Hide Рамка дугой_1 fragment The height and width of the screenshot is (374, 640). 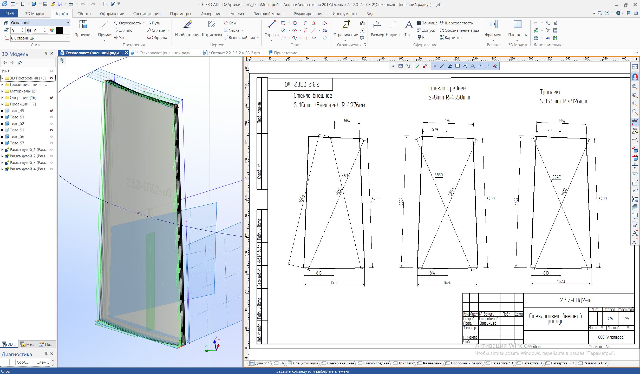coord(51,150)
